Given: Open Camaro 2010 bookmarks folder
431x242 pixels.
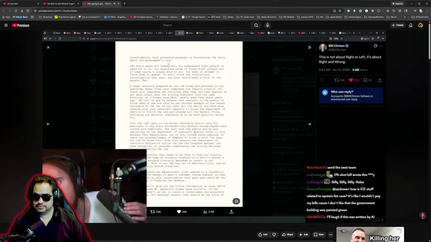Looking at the screenshot, I should pyautogui.click(x=305, y=17).
